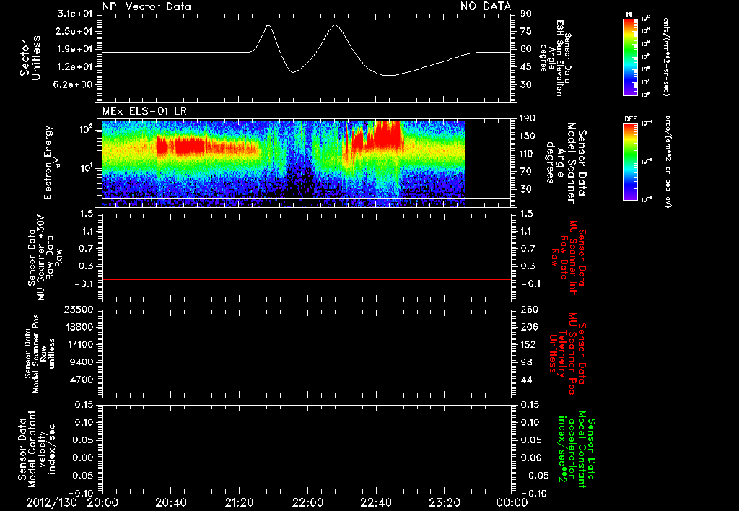Click the "20:40" time tick label
Screen dimensions: 739x511
(x=170, y=502)
